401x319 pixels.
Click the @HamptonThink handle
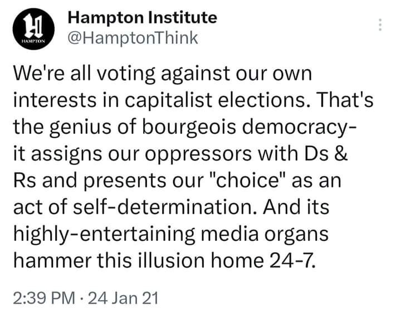coord(133,38)
